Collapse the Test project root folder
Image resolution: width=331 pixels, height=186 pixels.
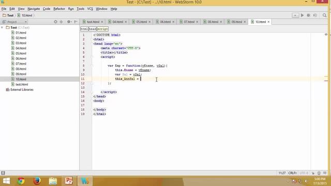2,27
